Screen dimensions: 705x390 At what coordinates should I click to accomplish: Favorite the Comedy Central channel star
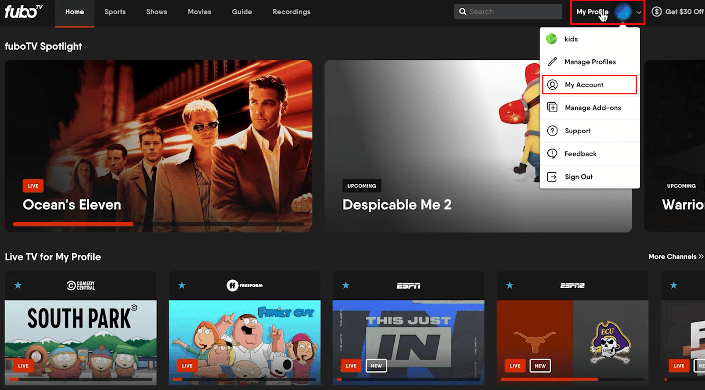pos(18,285)
